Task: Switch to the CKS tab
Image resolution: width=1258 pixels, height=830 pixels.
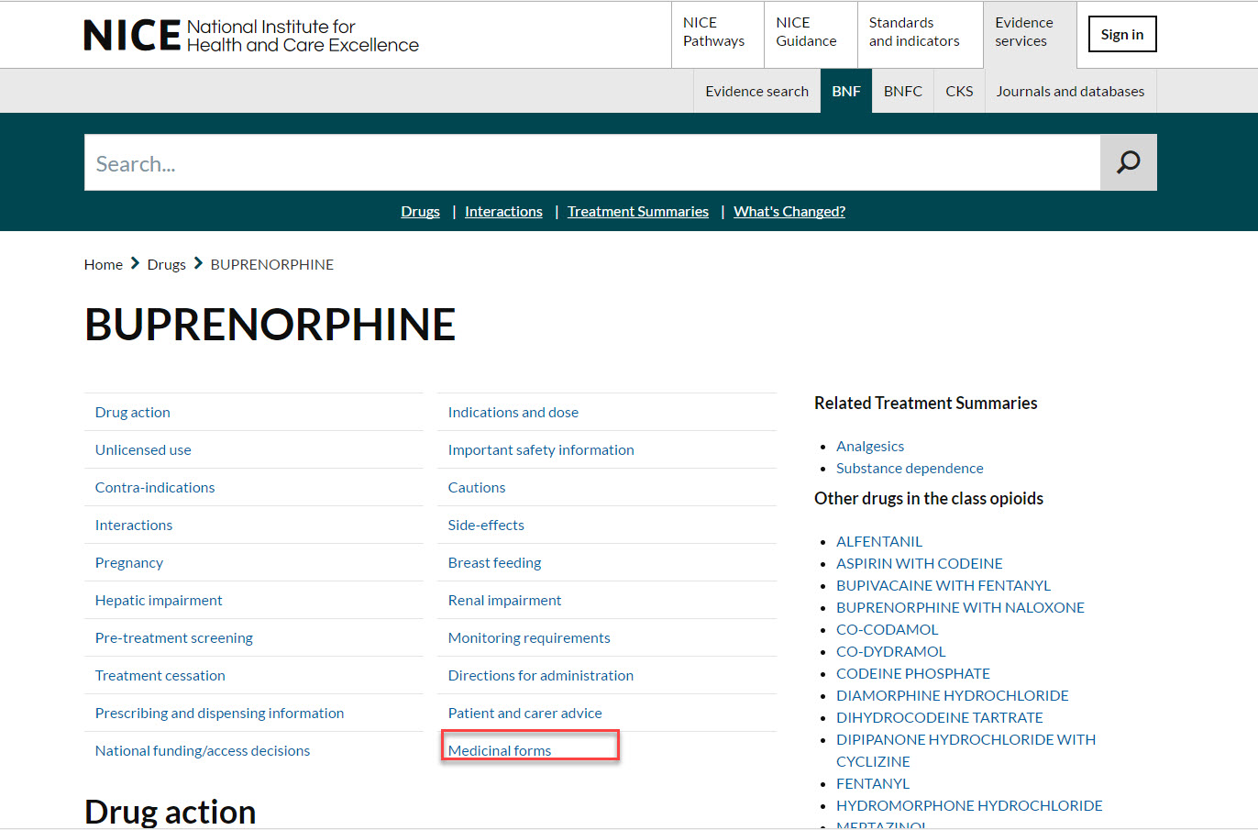Action: [959, 92]
